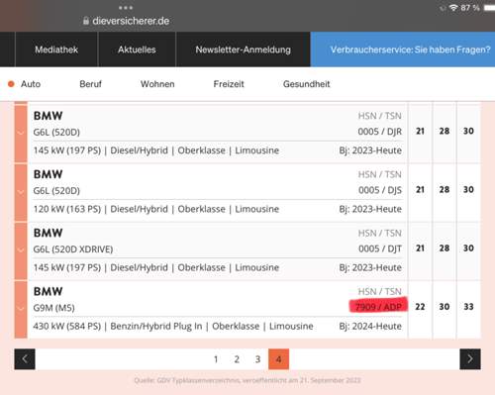This screenshot has height=395, width=495.
Task: Open the Aktuelles menu item
Action: [x=137, y=49]
